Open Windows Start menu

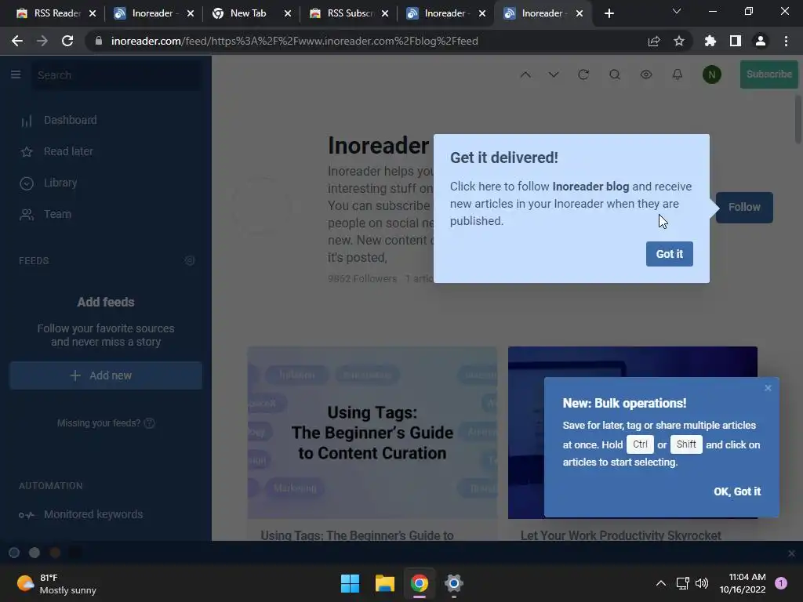click(x=351, y=583)
